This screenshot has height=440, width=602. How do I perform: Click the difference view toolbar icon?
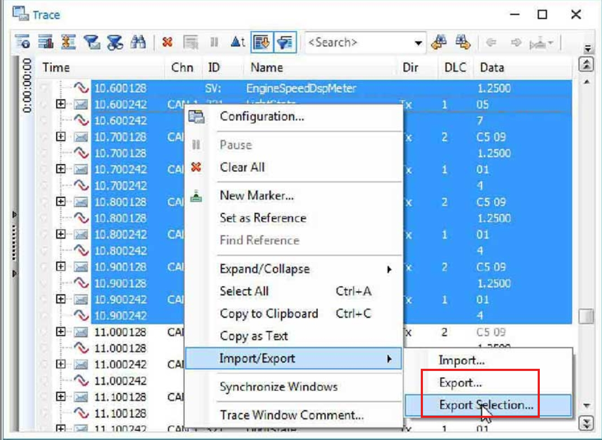(68, 42)
